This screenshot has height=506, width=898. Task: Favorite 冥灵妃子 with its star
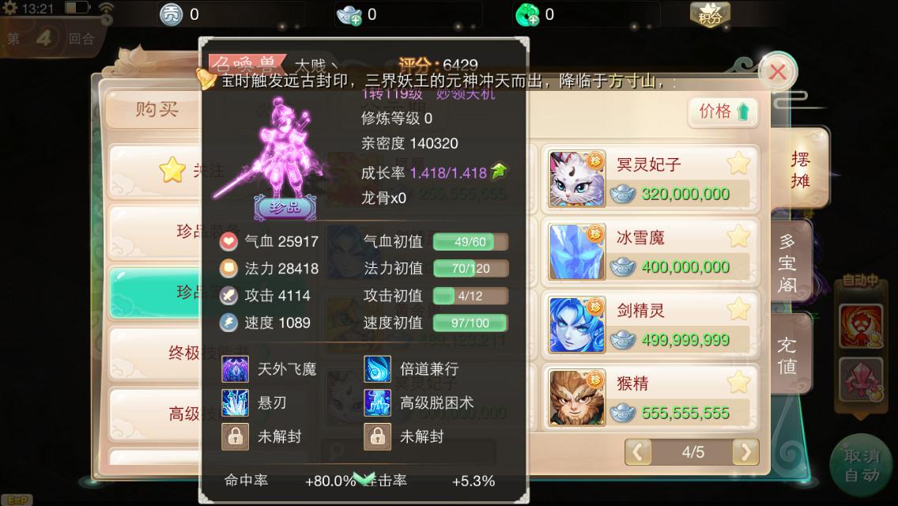[x=739, y=164]
